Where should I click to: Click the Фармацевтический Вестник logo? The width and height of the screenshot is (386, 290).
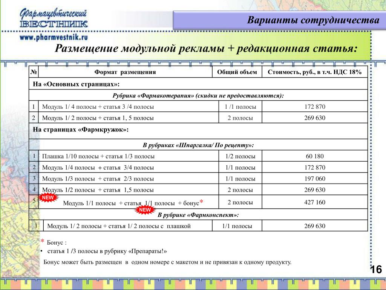[x=54, y=18]
